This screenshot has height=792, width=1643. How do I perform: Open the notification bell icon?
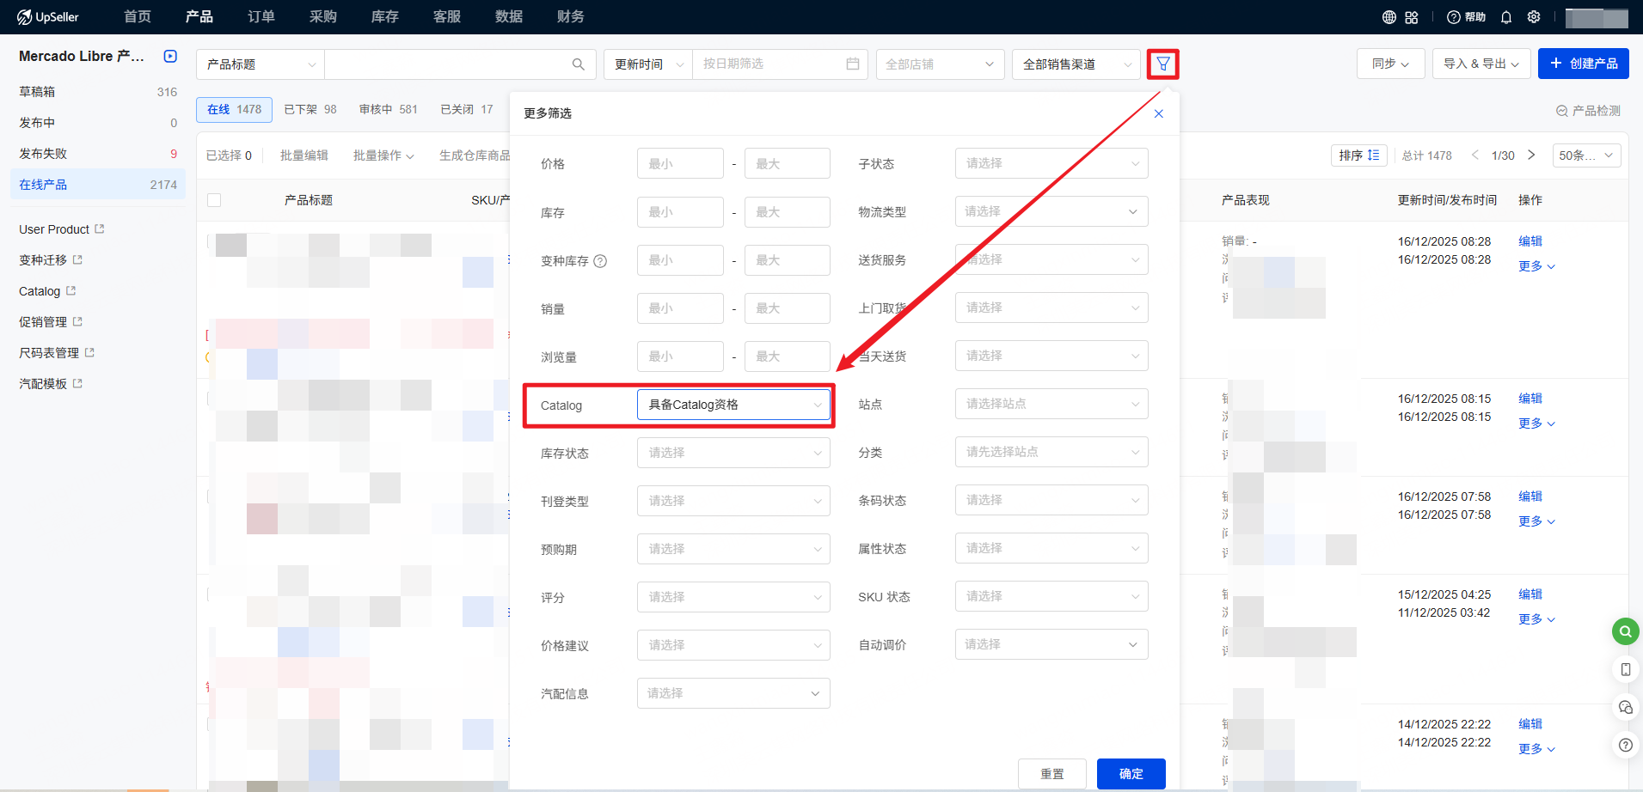(1506, 17)
